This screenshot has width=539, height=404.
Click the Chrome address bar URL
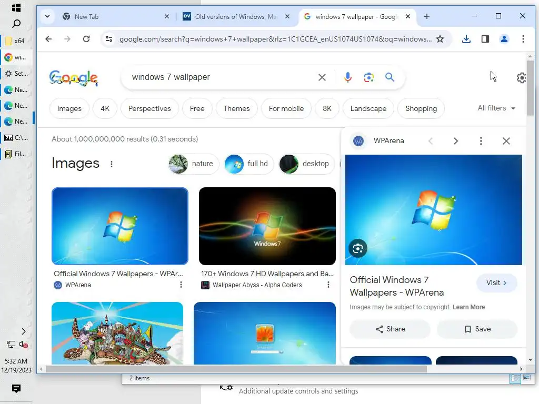[275, 39]
